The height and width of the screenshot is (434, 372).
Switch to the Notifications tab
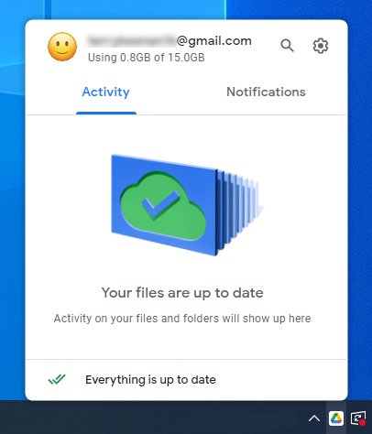[266, 92]
